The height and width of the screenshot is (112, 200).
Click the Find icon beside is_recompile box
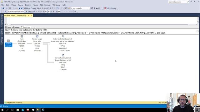(69, 8)
